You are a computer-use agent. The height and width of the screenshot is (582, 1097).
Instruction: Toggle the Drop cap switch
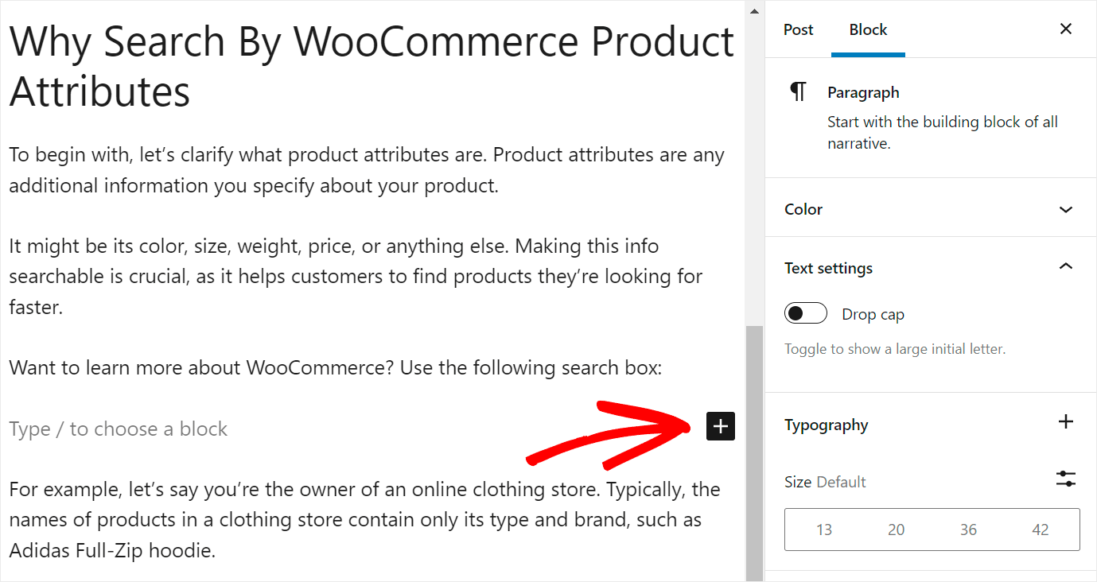(805, 314)
